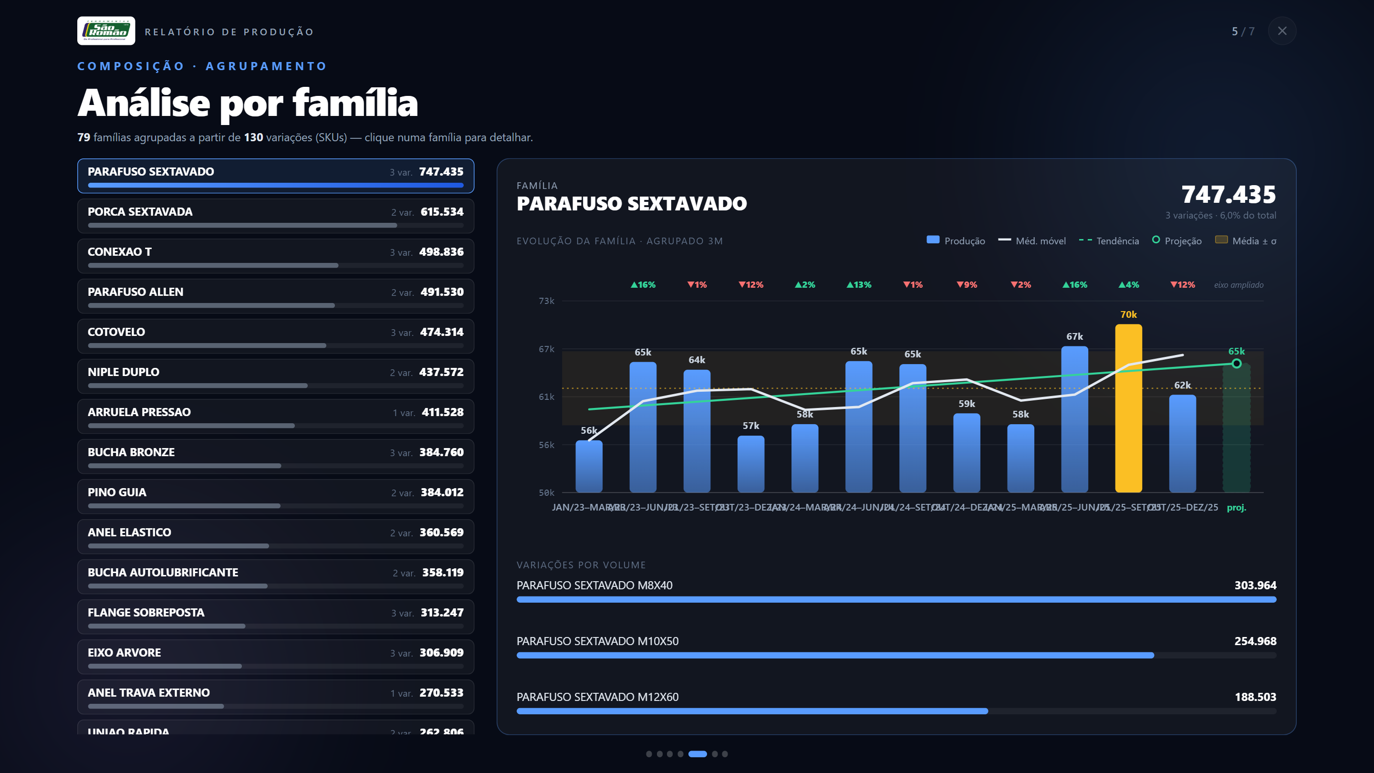The image size is (1374, 773).
Task: Click the active fifth page indicator
Action: 697,754
